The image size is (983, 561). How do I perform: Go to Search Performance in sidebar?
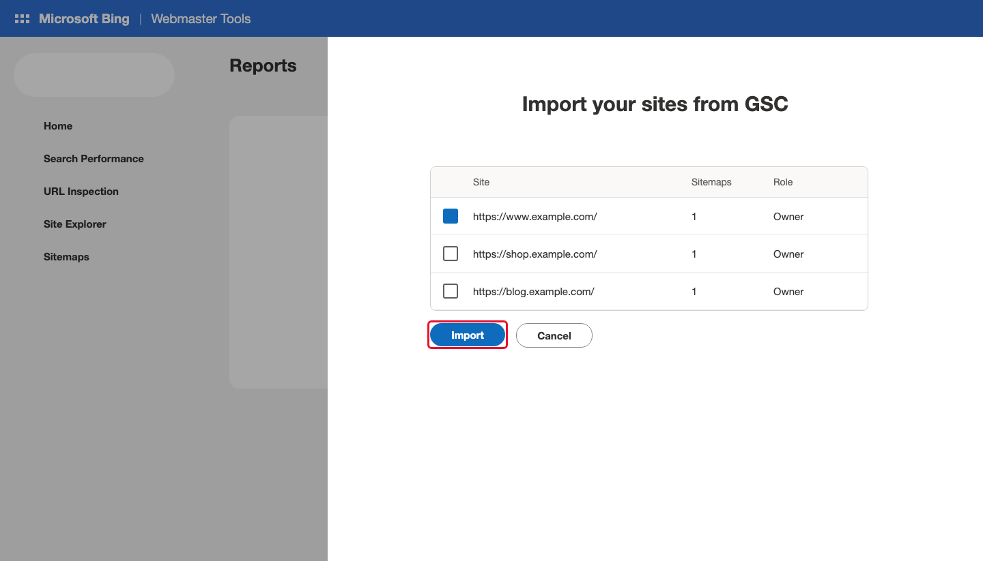point(94,159)
